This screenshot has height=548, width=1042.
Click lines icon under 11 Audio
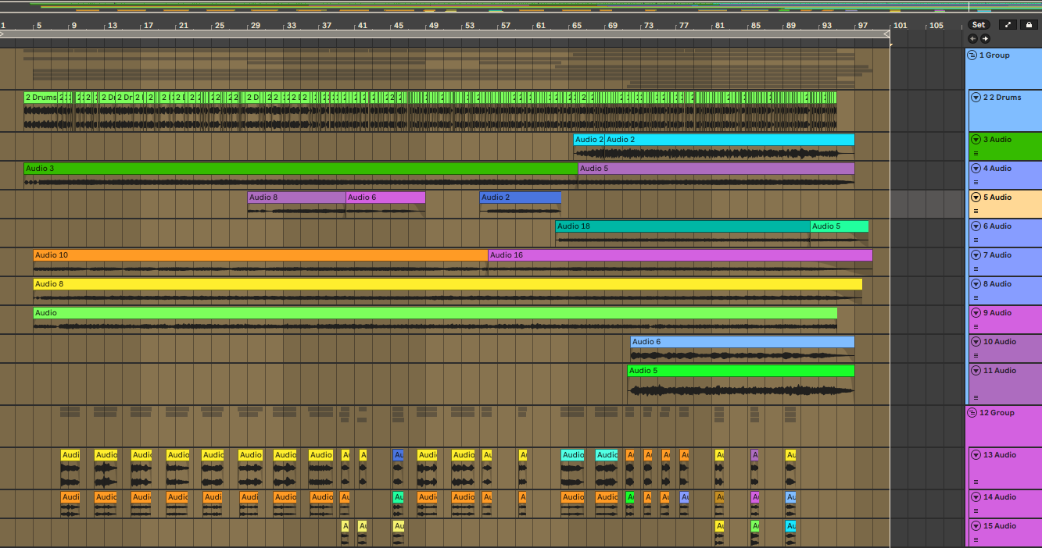click(976, 397)
